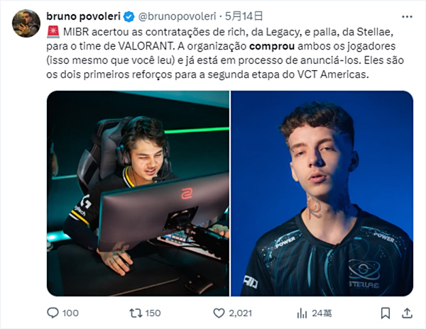Open right portrait photo in Stellae jersey
Viewport: 426px width, 329px height.
pyautogui.click(x=322, y=194)
